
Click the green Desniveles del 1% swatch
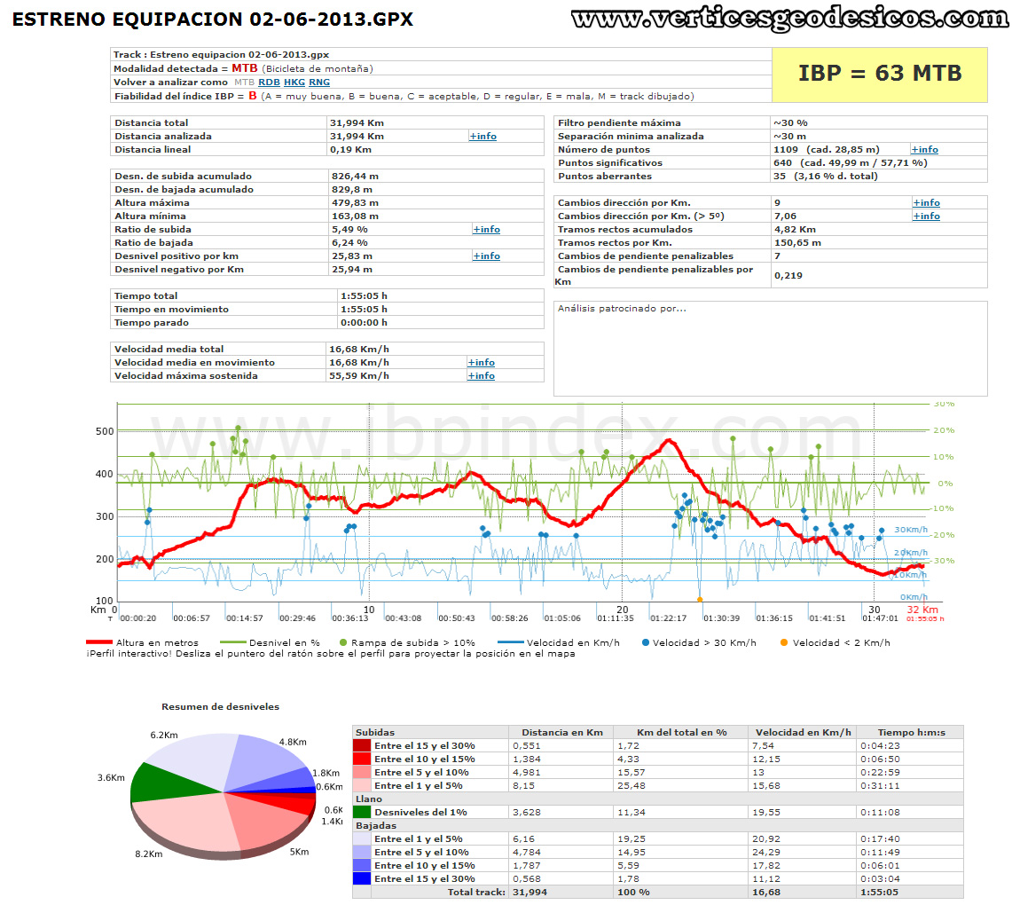362,812
